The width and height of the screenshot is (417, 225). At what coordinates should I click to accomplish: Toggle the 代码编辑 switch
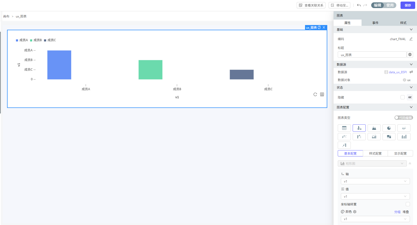pos(403,118)
